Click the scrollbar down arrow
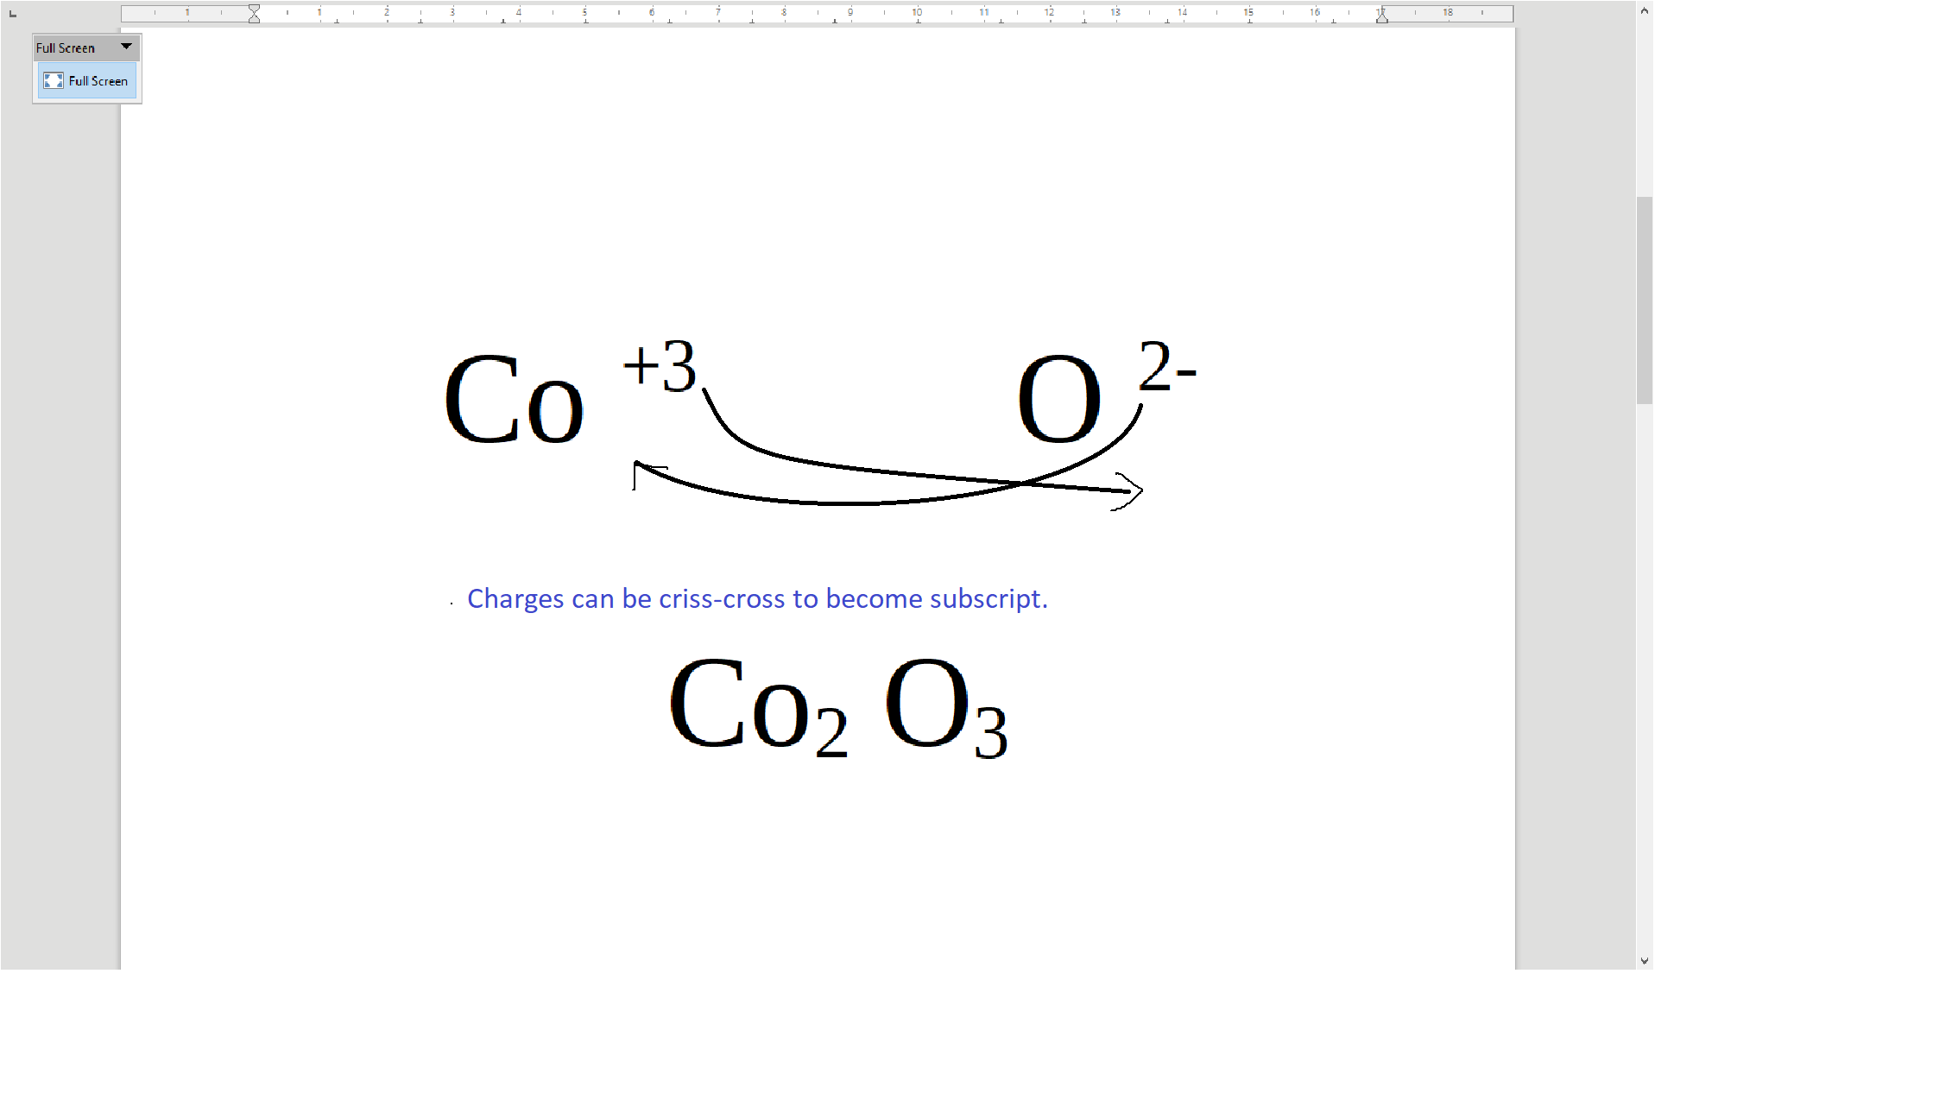This screenshot has width=1958, height=1119. tap(1644, 960)
